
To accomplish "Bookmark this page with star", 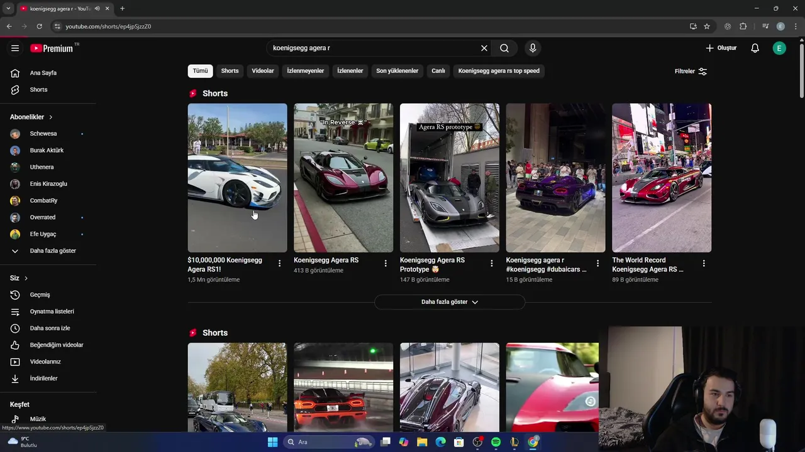I will (x=707, y=26).
